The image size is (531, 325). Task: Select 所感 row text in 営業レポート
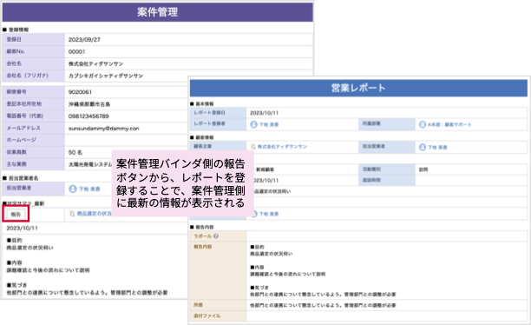click(x=323, y=305)
